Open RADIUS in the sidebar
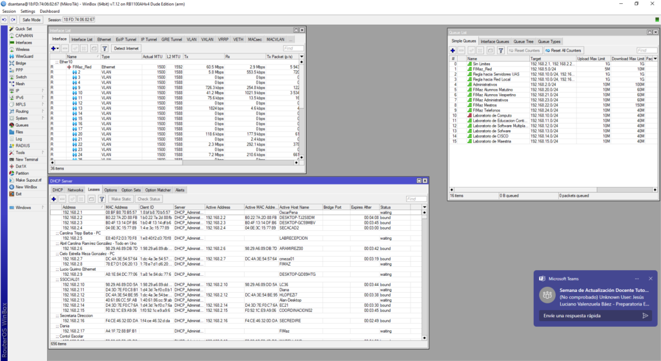Image resolution: width=661 pixels, height=361 pixels. click(23, 146)
